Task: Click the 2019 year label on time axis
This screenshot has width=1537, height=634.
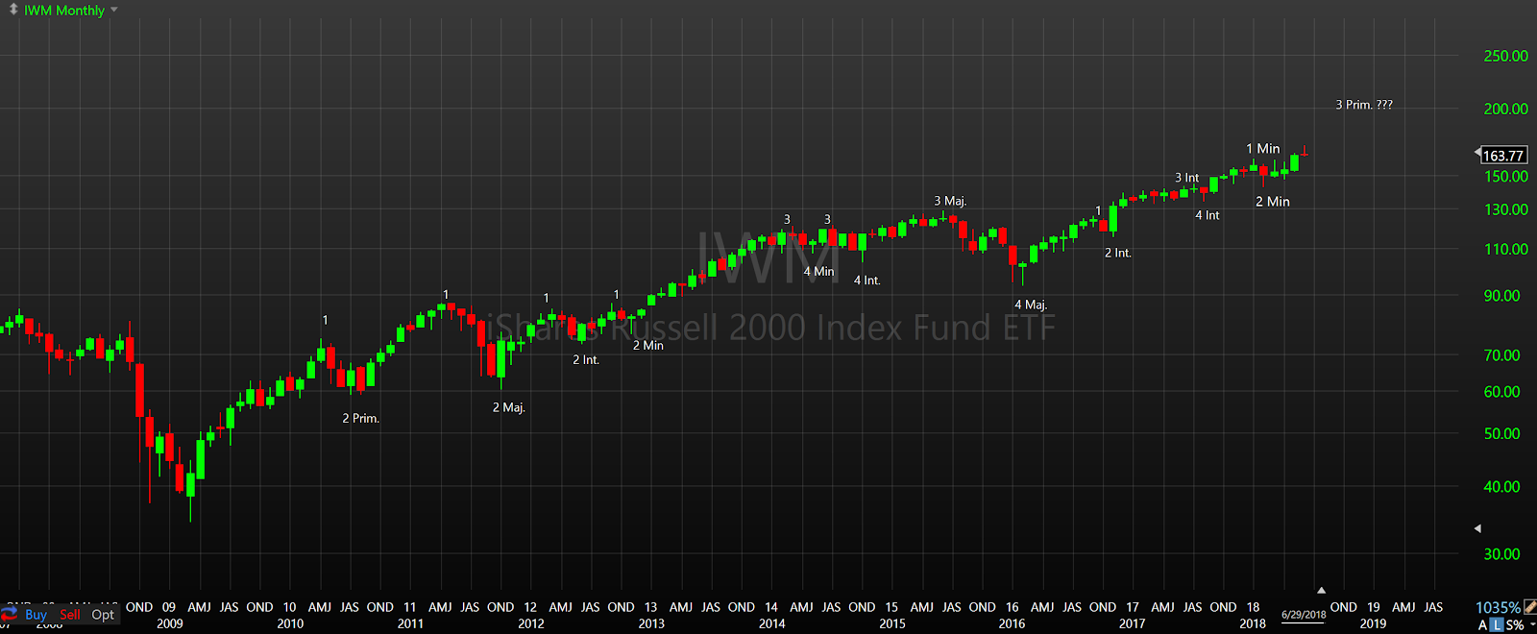Action: (1374, 624)
